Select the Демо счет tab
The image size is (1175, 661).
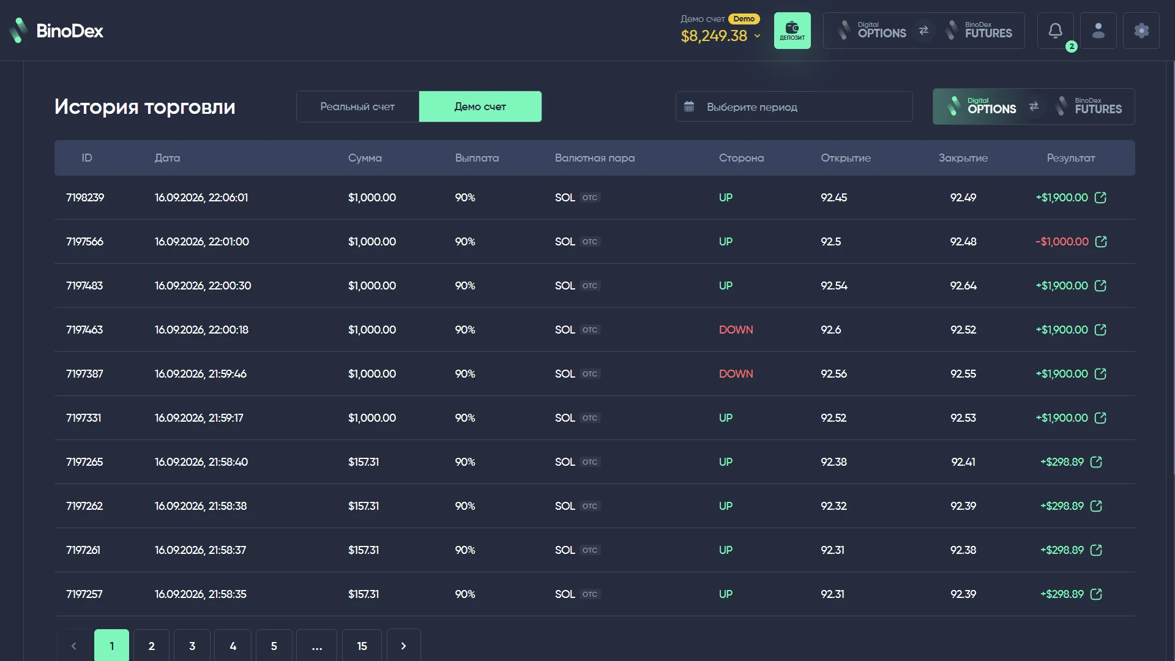click(480, 106)
